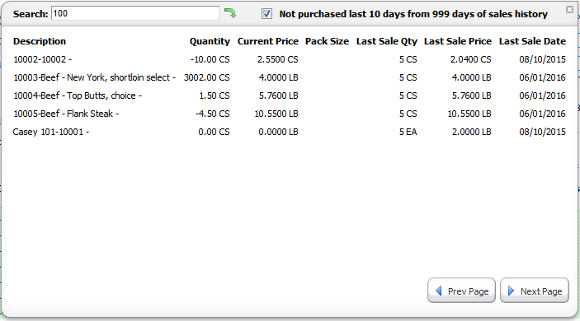This screenshot has height=321, width=580.
Task: Click the 1.50 CS quantity value
Action: pos(215,95)
